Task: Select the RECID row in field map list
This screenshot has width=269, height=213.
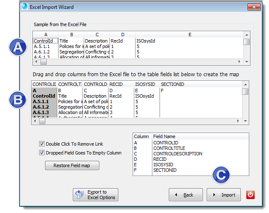Action: pyautogui.click(x=191, y=159)
